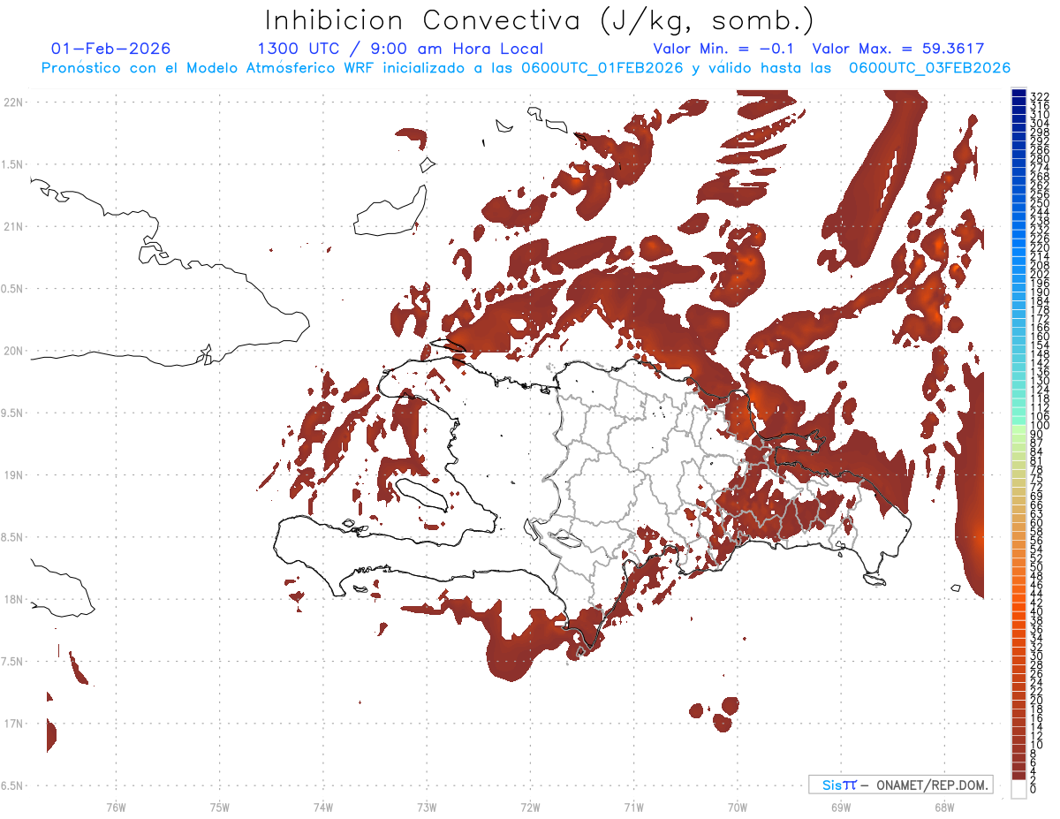Click the 75W longitude label
This screenshot has width=1060, height=819.
219,806
